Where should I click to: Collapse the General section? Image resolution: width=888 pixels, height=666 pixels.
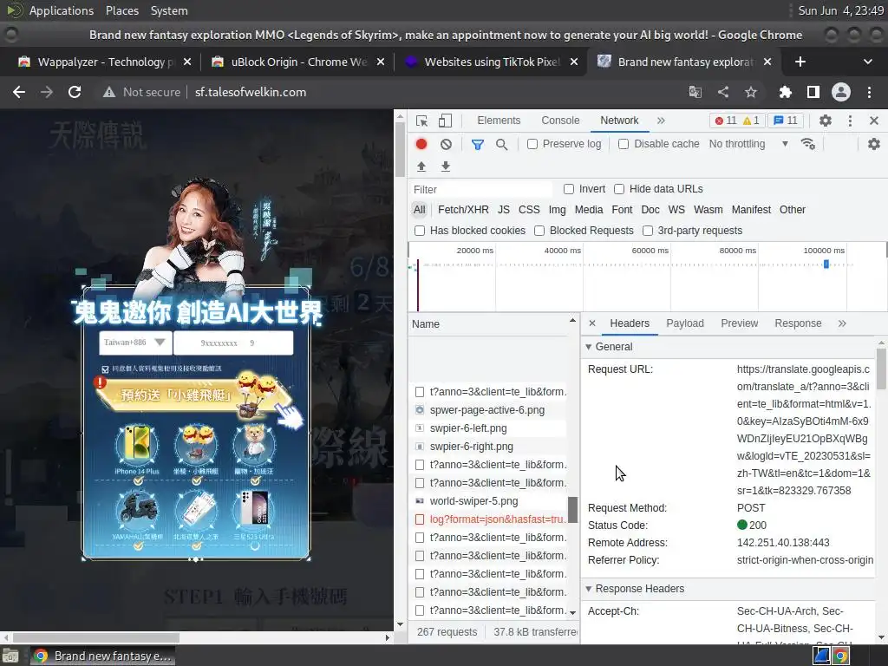589,347
